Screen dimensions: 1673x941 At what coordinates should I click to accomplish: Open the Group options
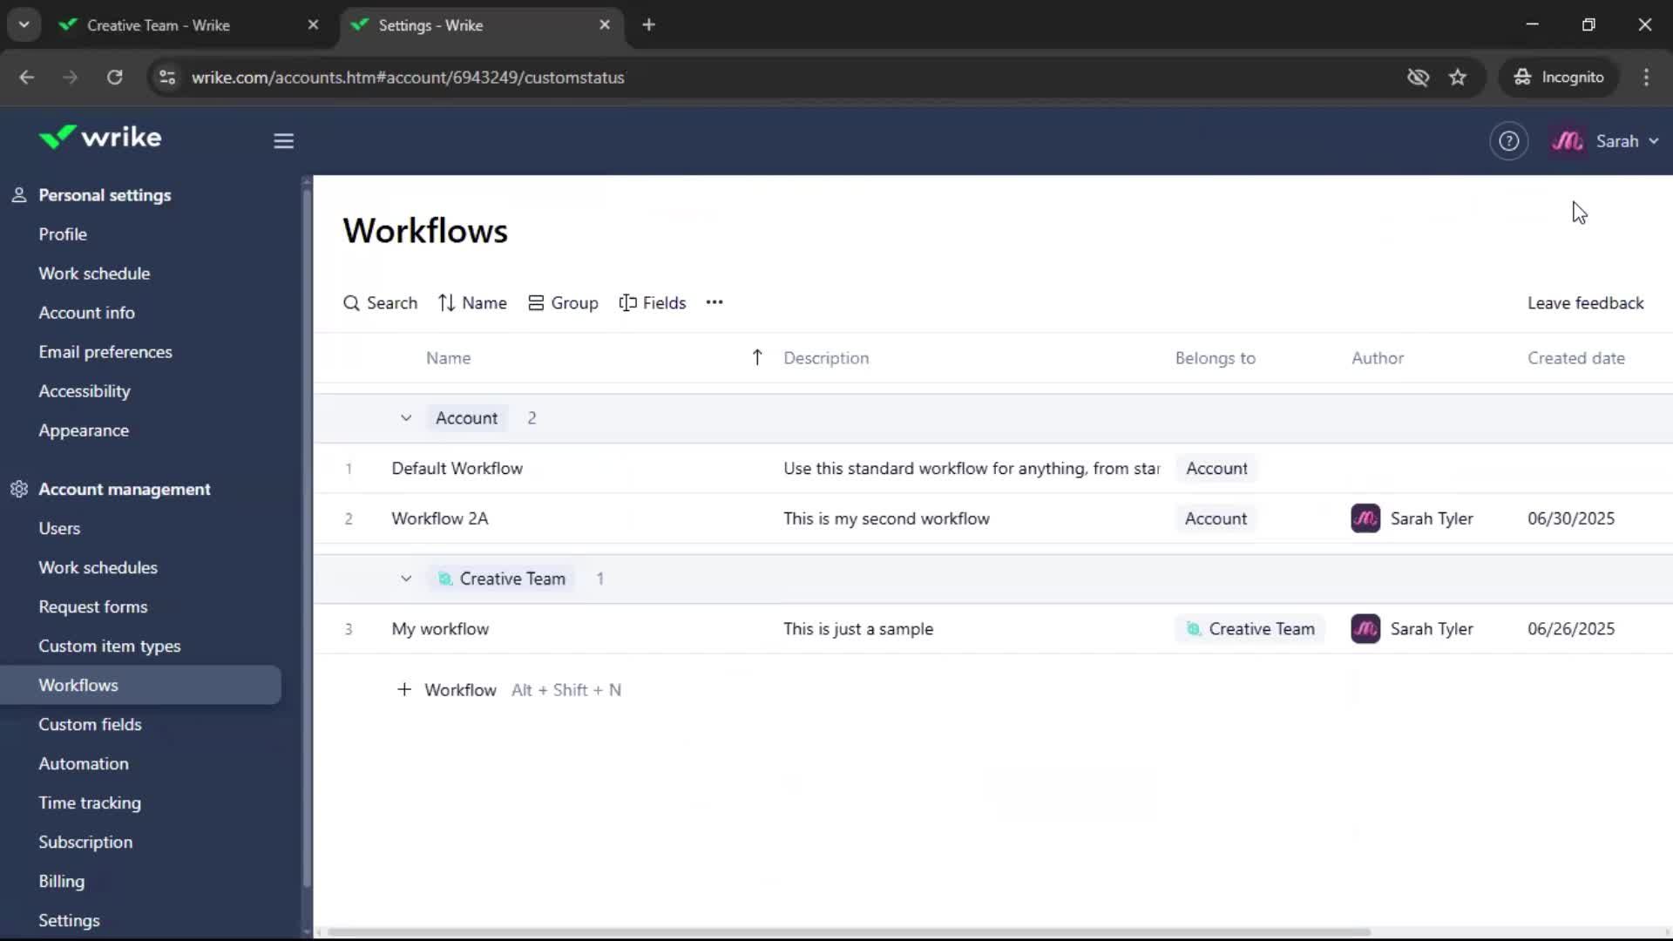(x=563, y=303)
